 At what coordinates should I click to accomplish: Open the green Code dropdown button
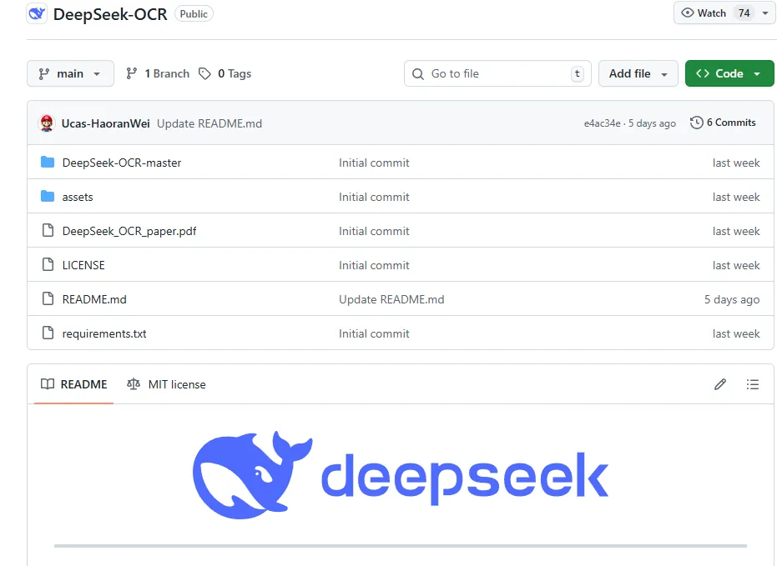pos(729,73)
